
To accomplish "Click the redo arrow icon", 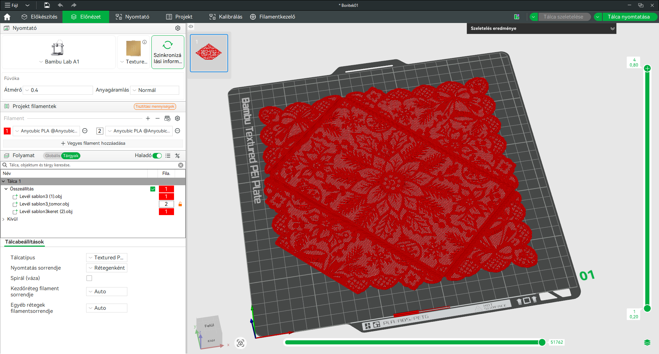I will click(73, 5).
